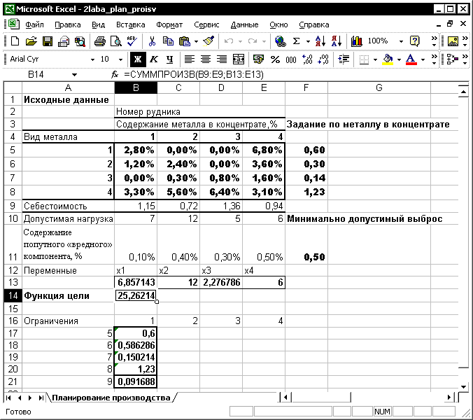Select column header C
This screenshot has height=420, width=473.
pos(178,87)
